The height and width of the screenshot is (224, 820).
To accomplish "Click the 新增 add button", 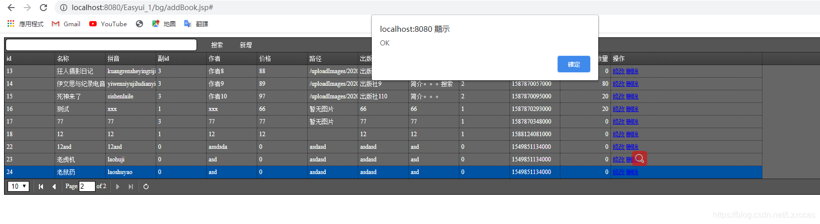I will click(246, 45).
